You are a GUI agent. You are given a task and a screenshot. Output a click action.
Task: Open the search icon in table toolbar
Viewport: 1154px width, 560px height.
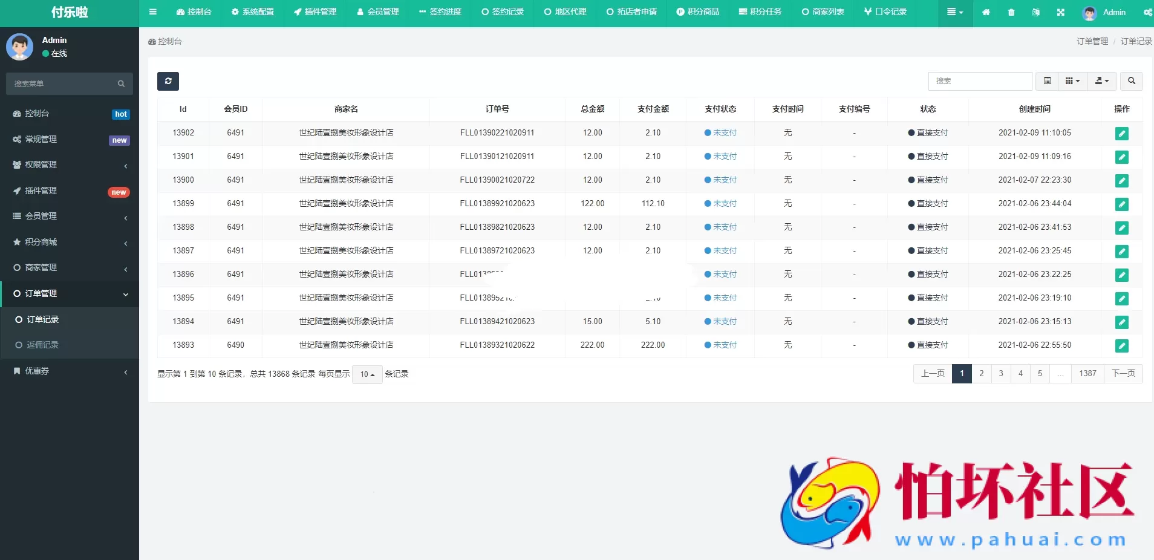click(x=1132, y=81)
